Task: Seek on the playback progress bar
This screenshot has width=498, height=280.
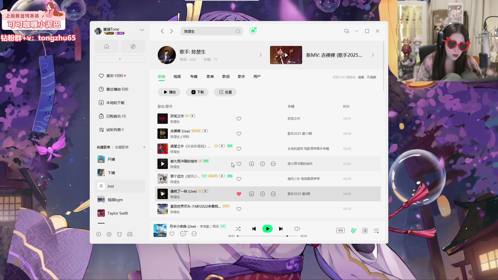Action: [267, 236]
